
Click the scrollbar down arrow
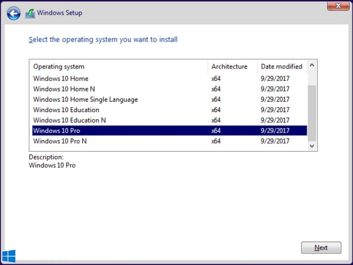312,146
